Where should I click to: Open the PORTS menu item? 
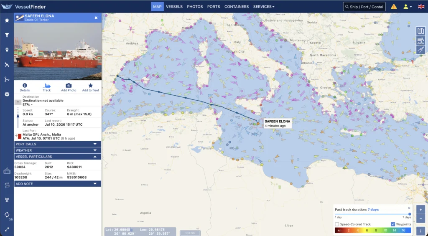pyautogui.click(x=214, y=7)
